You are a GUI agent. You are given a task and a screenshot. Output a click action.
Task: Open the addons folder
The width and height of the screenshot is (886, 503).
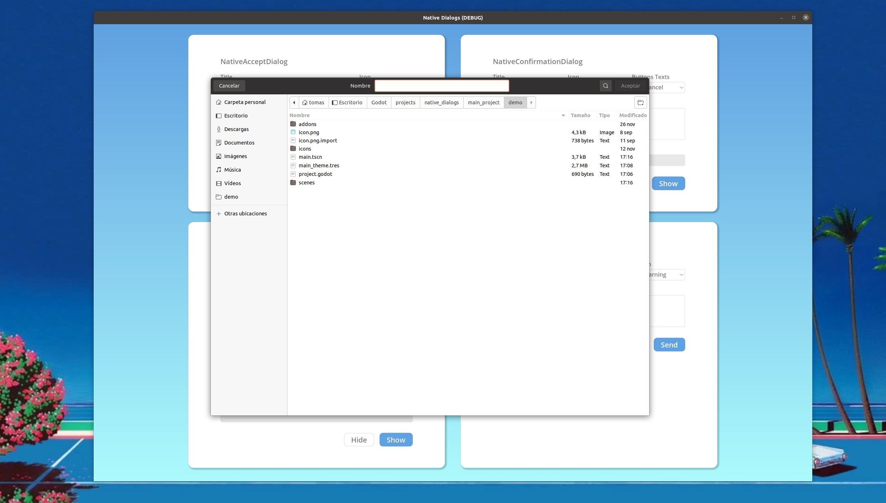tap(307, 124)
